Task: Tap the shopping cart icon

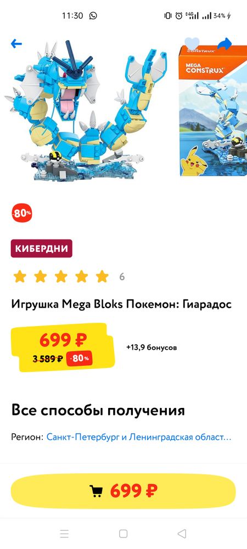Action: (x=96, y=491)
